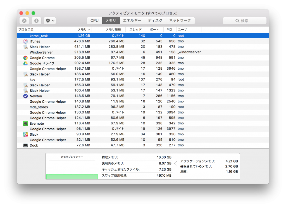Click the 物理メモリ 16.00 GB entry

(x=137, y=157)
